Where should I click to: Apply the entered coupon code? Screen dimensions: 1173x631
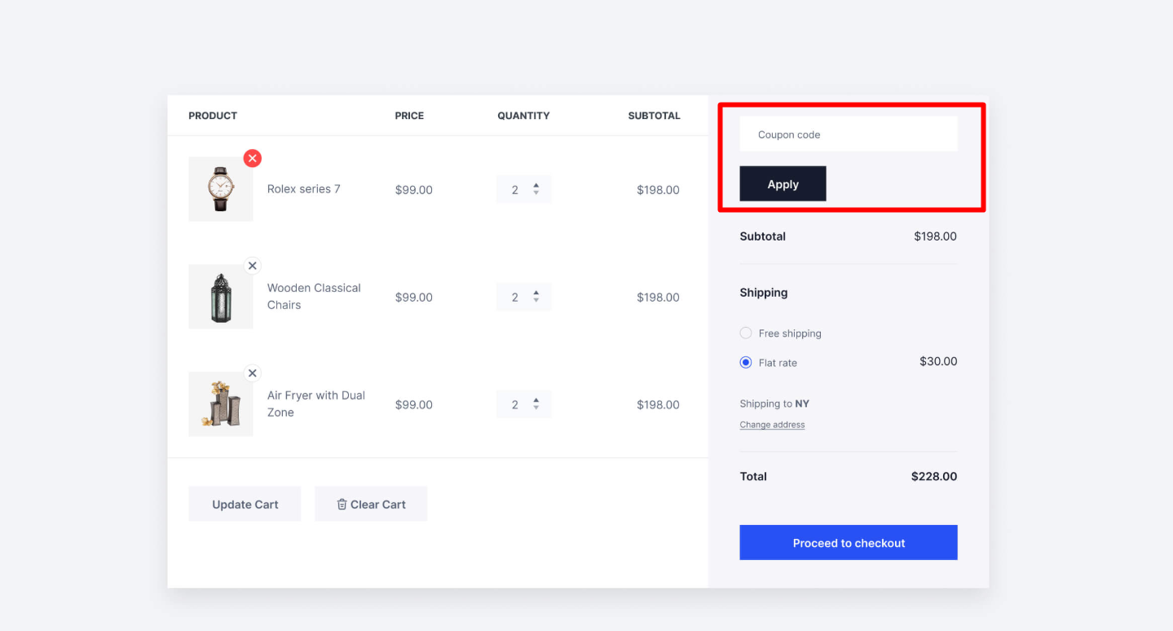click(x=782, y=183)
